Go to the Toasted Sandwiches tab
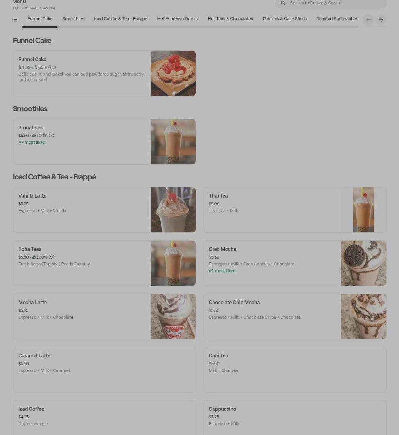This screenshot has height=435, width=399. [x=337, y=19]
